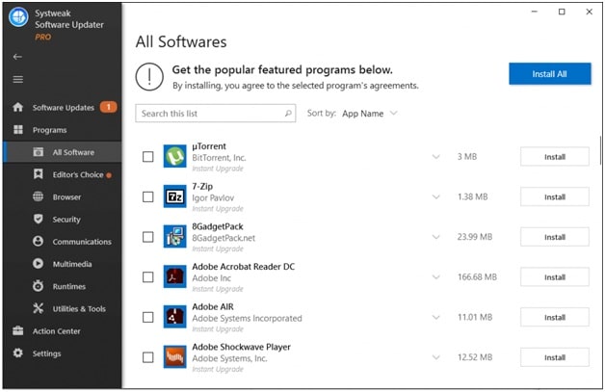Click the All Software sidebar icon

click(39, 152)
